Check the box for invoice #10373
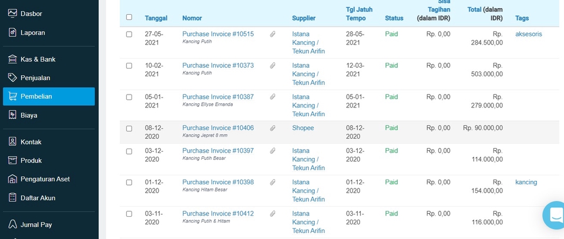Image resolution: width=564 pixels, height=239 pixels. pyautogui.click(x=129, y=66)
